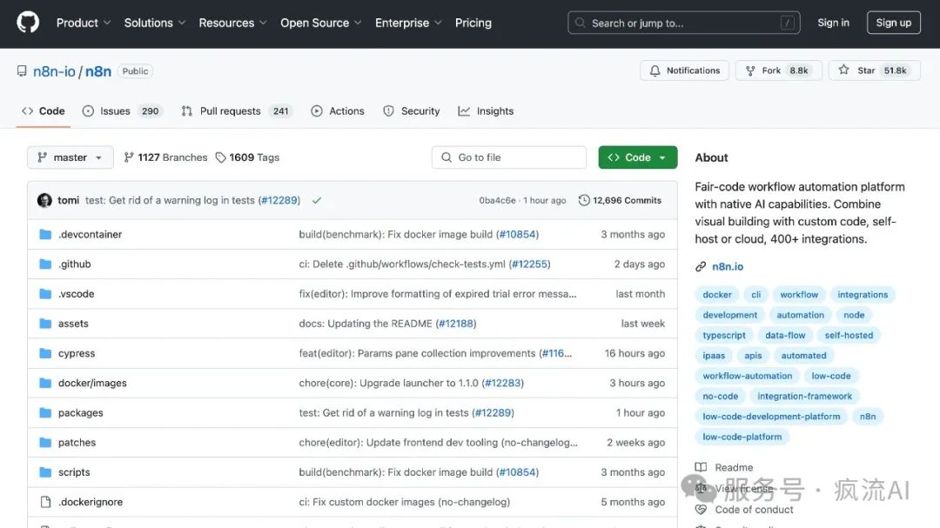Image resolution: width=940 pixels, height=528 pixels.
Task: Open the green Code dropdown button
Action: click(x=638, y=157)
